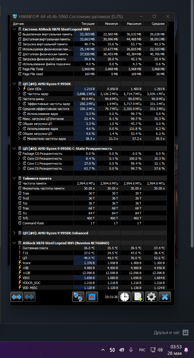Screen dimensions: 194x358
Task: Select the Выделенная виртуальная память row
Action: (89, 34)
